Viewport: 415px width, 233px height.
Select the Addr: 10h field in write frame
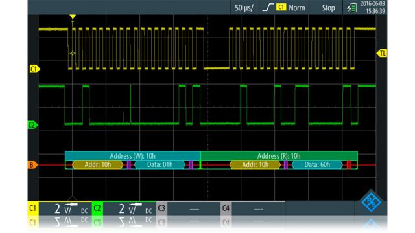pos(98,165)
